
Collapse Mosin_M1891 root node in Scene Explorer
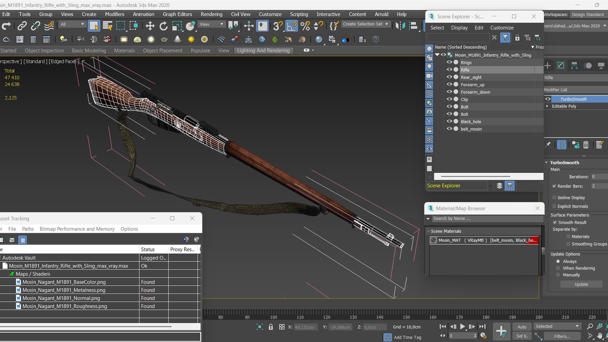437,55
